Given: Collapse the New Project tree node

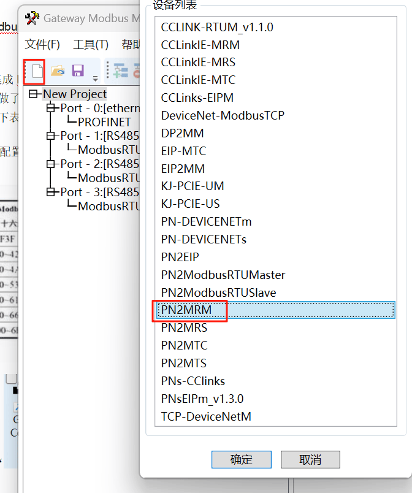Looking at the screenshot, I should point(33,94).
